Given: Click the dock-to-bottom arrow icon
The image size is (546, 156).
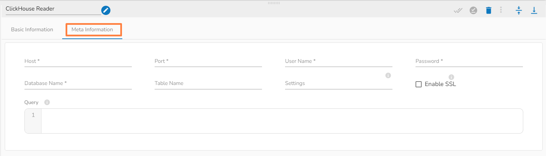Looking at the screenshot, I should [534, 11].
